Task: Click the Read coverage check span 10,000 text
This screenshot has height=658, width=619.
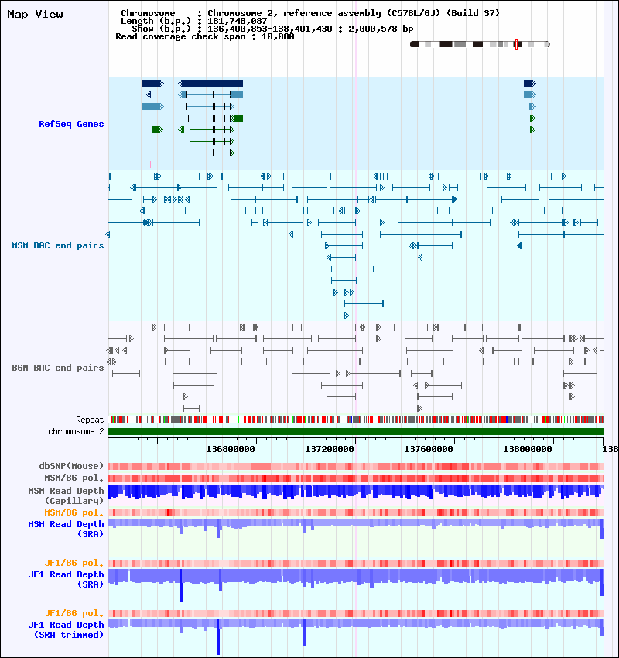Action: (204, 36)
